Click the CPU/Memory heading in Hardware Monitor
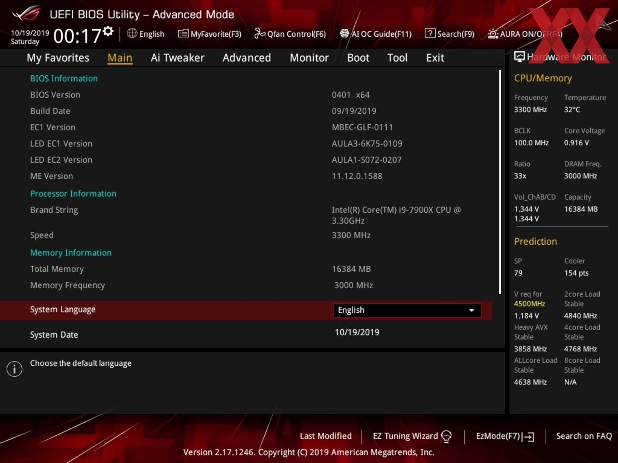Viewport: 618px width, 463px height. [x=543, y=78]
